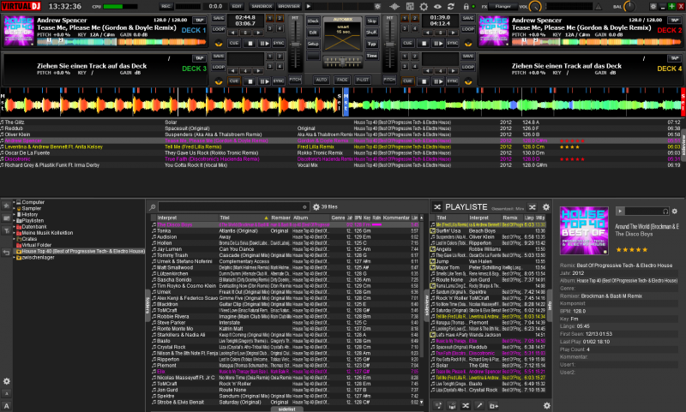Click the small A font size icon
The image size is (686, 412).
pyautogui.click(x=7, y=394)
